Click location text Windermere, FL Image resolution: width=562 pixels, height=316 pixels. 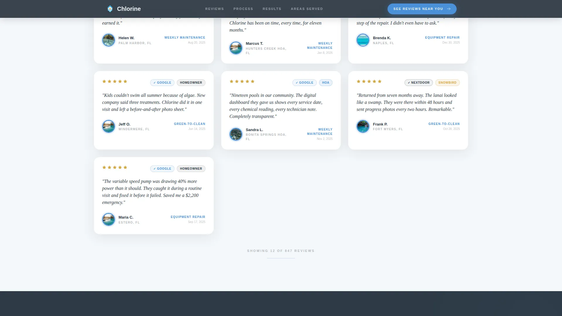(134, 129)
